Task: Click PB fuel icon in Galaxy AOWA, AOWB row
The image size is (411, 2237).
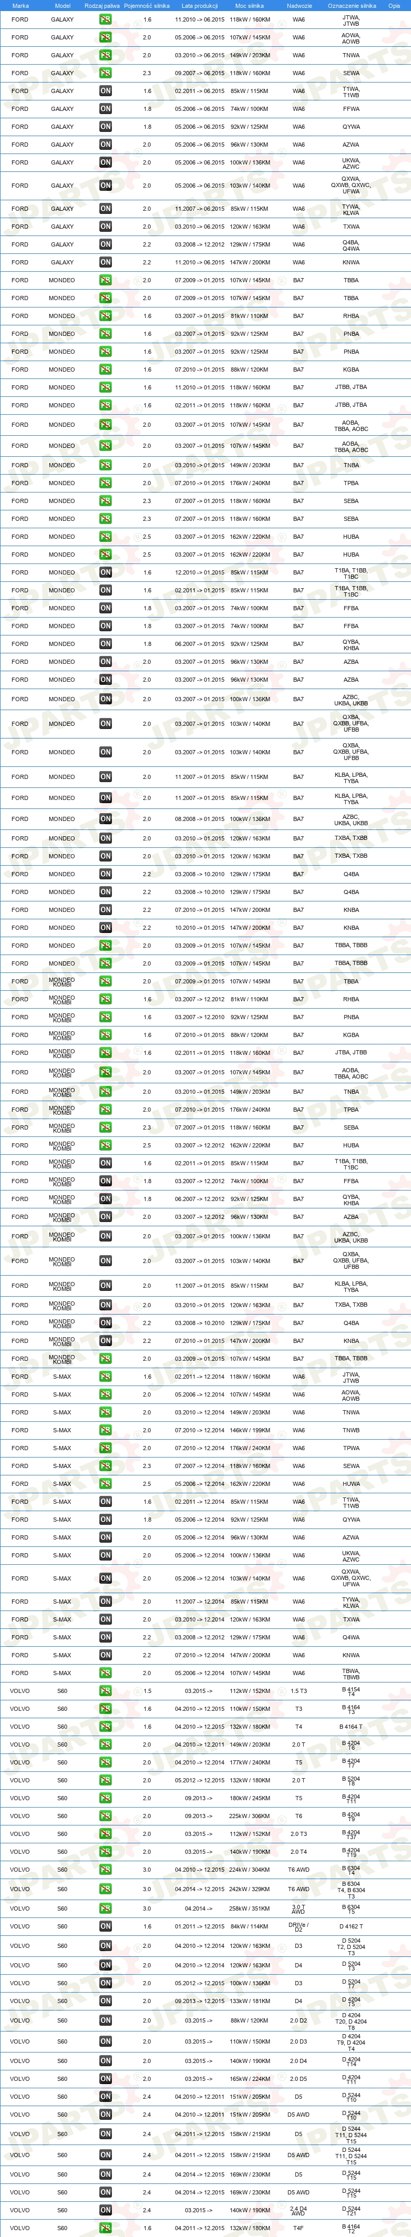Action: pos(105,37)
